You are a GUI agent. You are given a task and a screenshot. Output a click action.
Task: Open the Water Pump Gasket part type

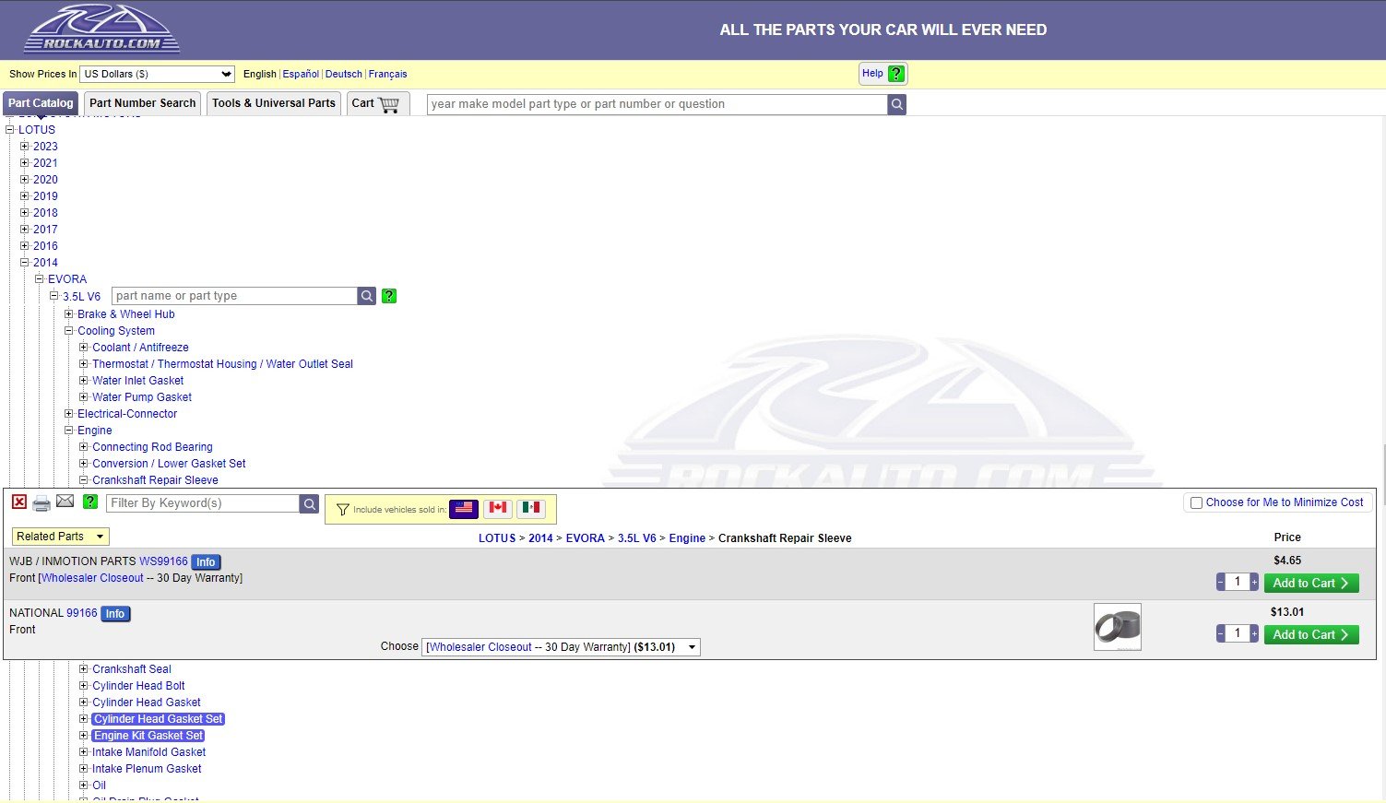coord(142,397)
